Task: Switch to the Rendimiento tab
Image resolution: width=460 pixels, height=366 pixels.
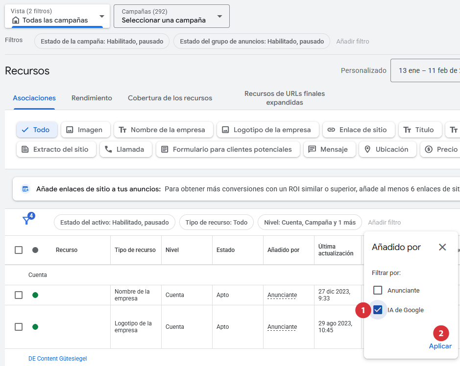Action: [92, 98]
